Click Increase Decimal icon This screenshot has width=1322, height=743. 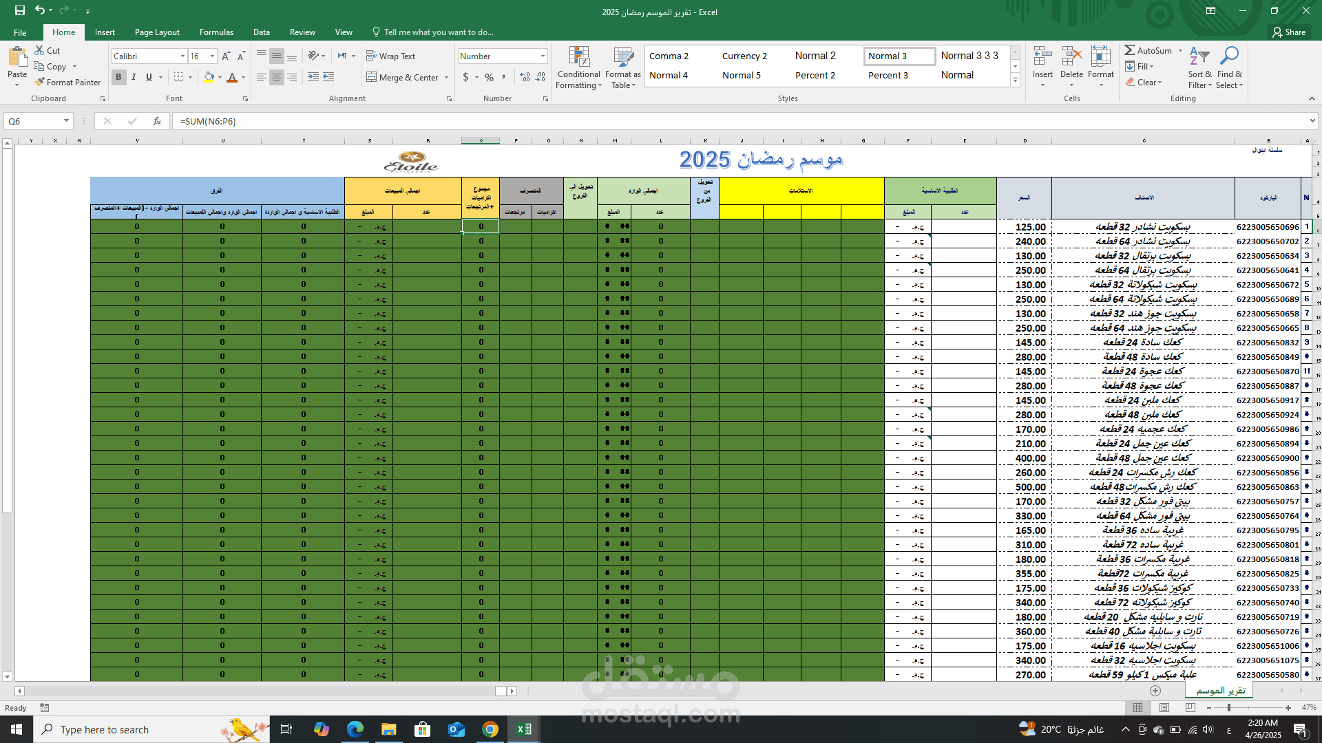tap(525, 77)
